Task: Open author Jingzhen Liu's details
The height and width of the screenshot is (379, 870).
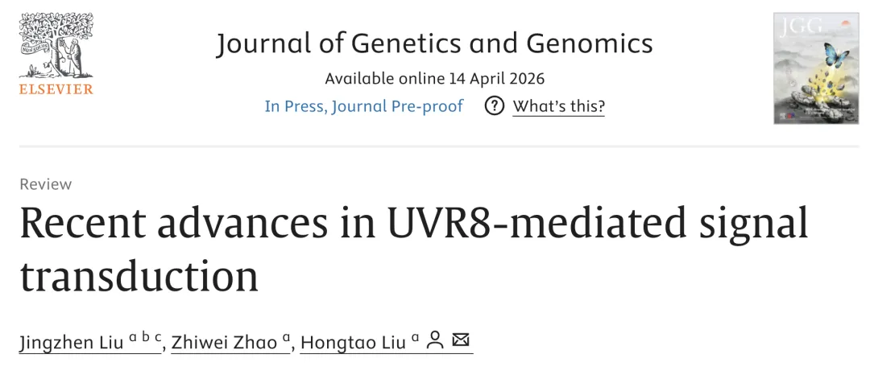Action: 72,343
